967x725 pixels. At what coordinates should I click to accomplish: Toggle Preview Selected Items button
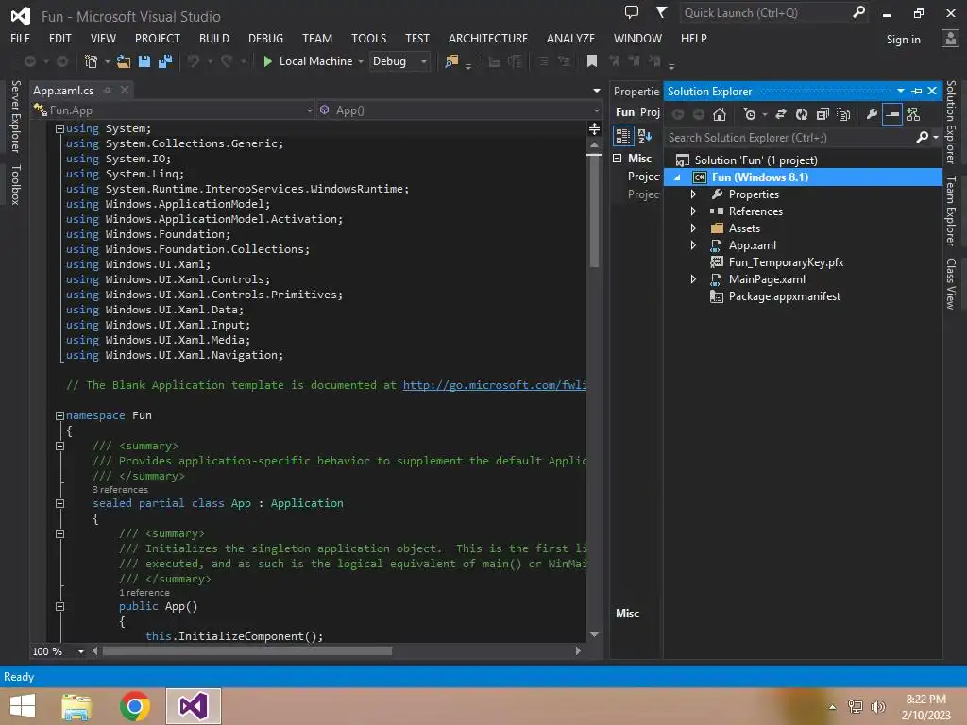coord(891,114)
